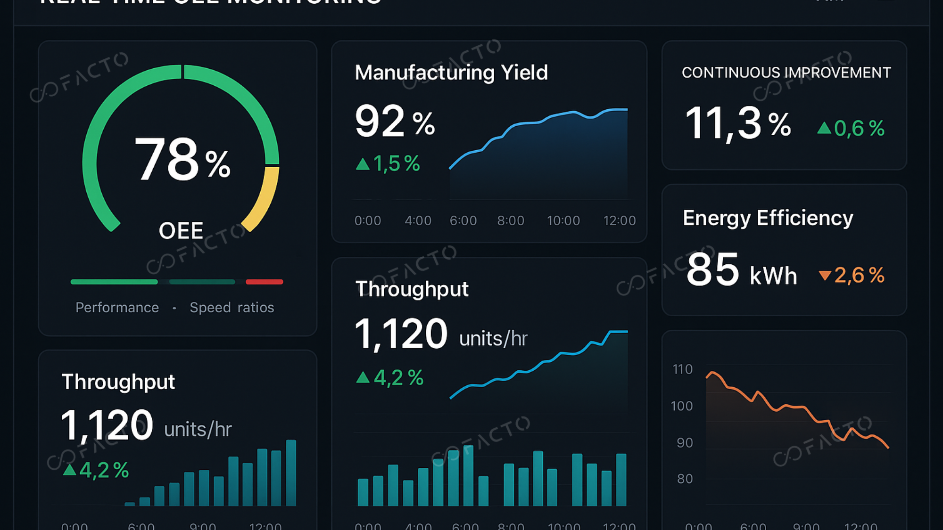Click the green triangle next to 0,6 %
Viewport: 943px width, 530px height.
[824, 128]
